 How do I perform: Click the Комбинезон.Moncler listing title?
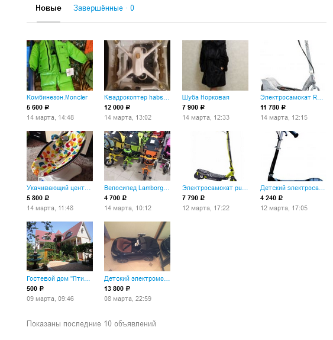click(57, 97)
